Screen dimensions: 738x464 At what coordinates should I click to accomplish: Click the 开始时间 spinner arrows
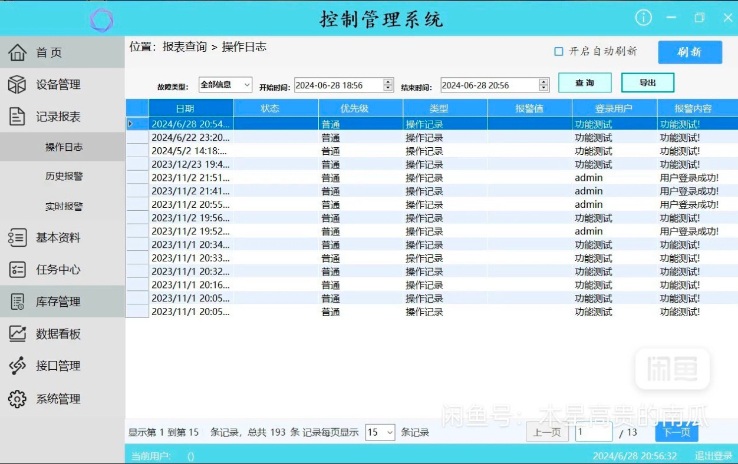tap(388, 85)
